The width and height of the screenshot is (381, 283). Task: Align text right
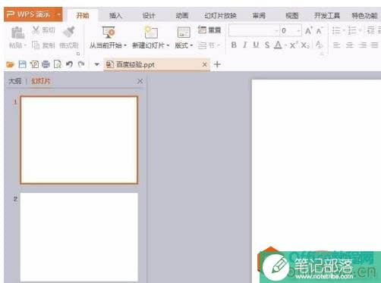tap(363, 45)
